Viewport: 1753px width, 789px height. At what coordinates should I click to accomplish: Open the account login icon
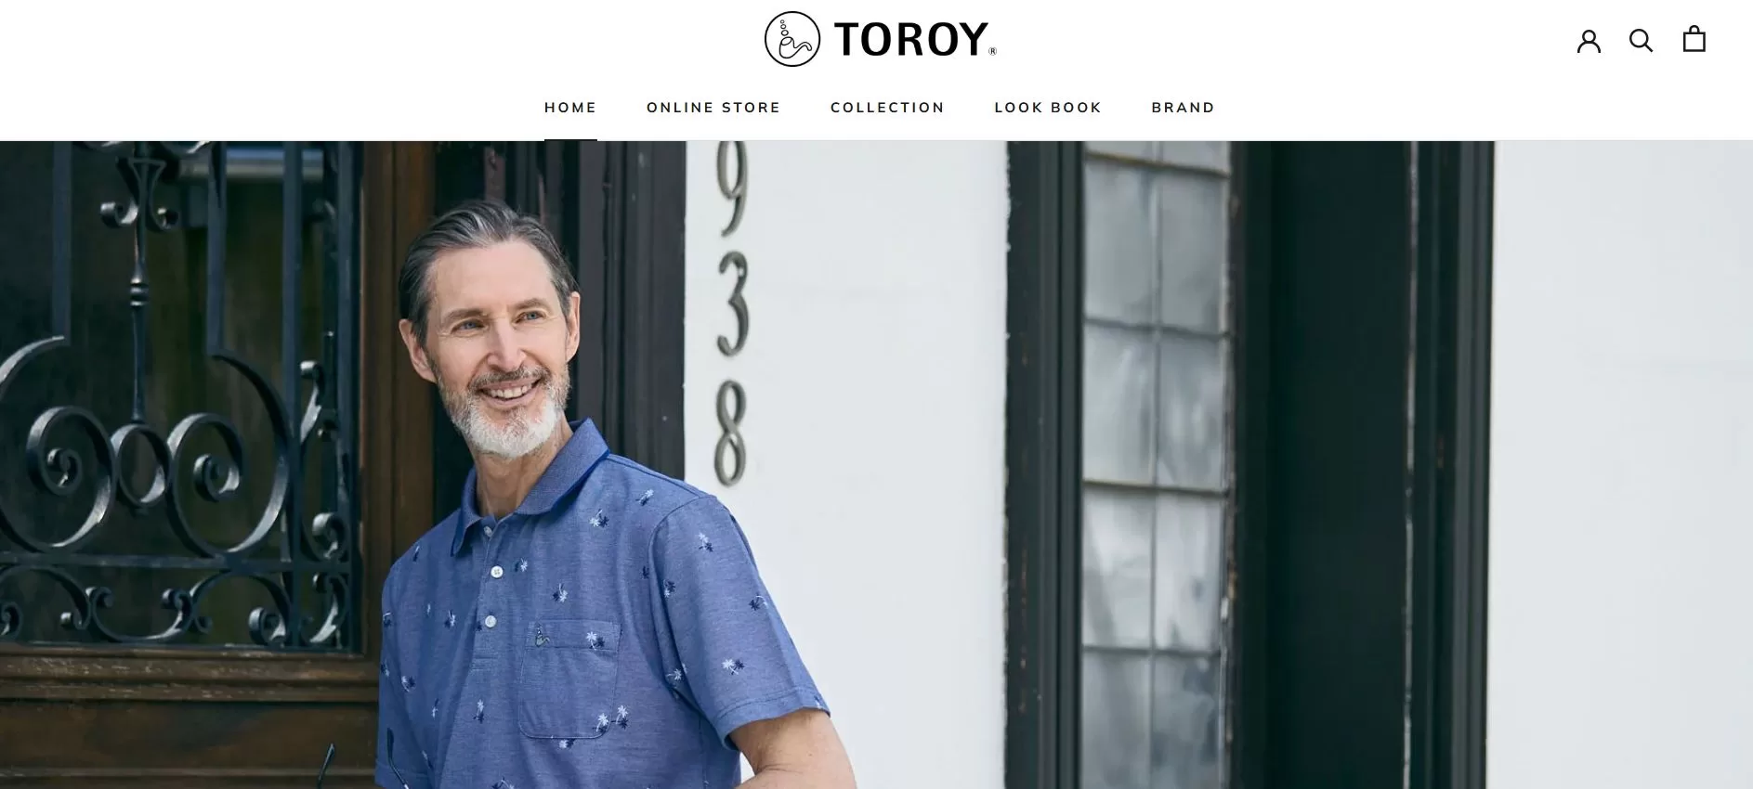point(1589,40)
